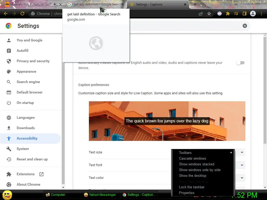Image resolution: width=267 pixels, height=200 pixels.
Task: Open Toolbars submenu in context menu
Action: click(x=203, y=153)
